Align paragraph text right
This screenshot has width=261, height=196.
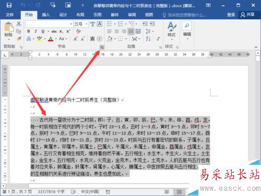[124, 31]
